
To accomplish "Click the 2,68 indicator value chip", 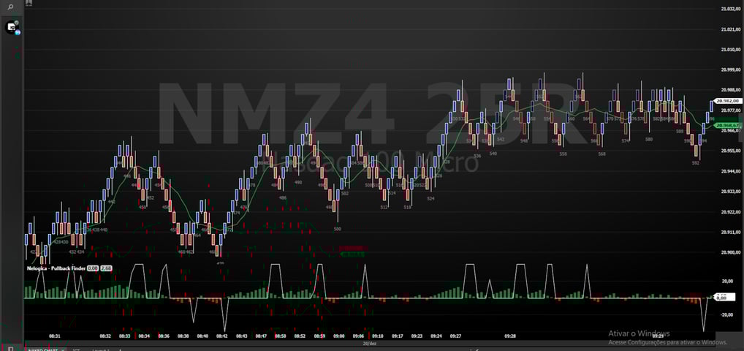I will [x=106, y=268].
